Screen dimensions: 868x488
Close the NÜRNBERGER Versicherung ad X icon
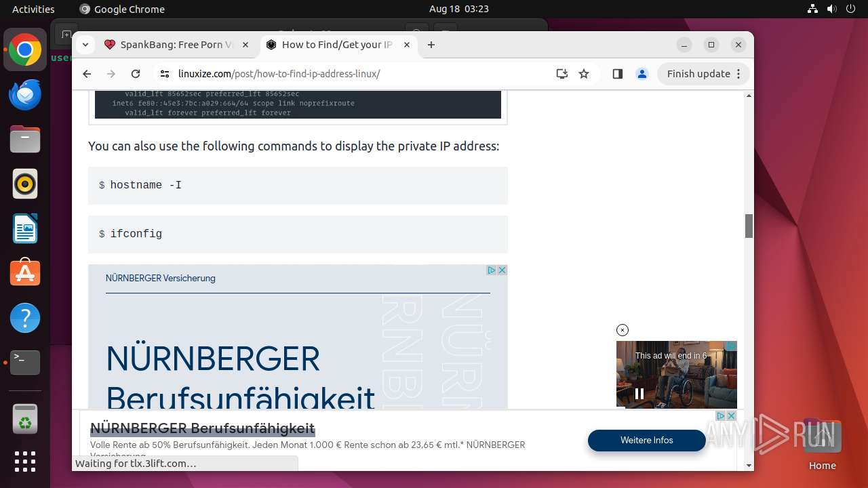click(502, 270)
